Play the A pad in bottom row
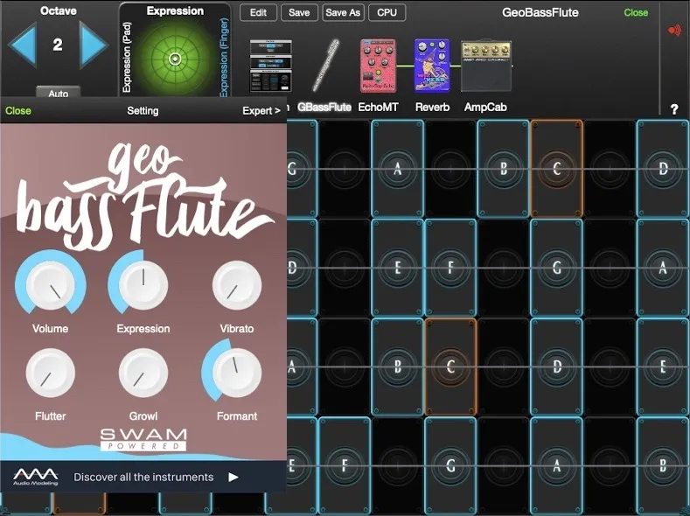Screen dimensions: 690x516 pyautogui.click(x=557, y=465)
